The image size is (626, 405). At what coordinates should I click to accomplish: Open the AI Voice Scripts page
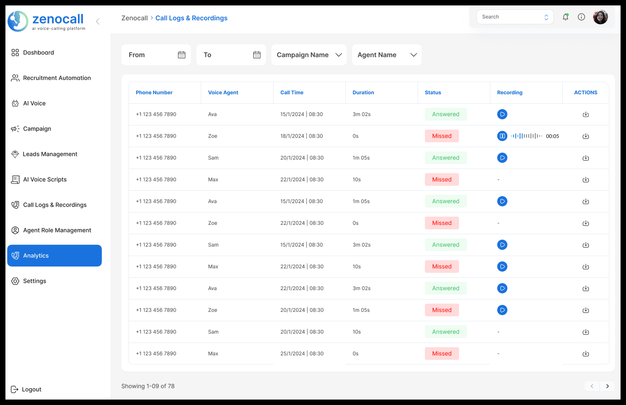point(45,179)
